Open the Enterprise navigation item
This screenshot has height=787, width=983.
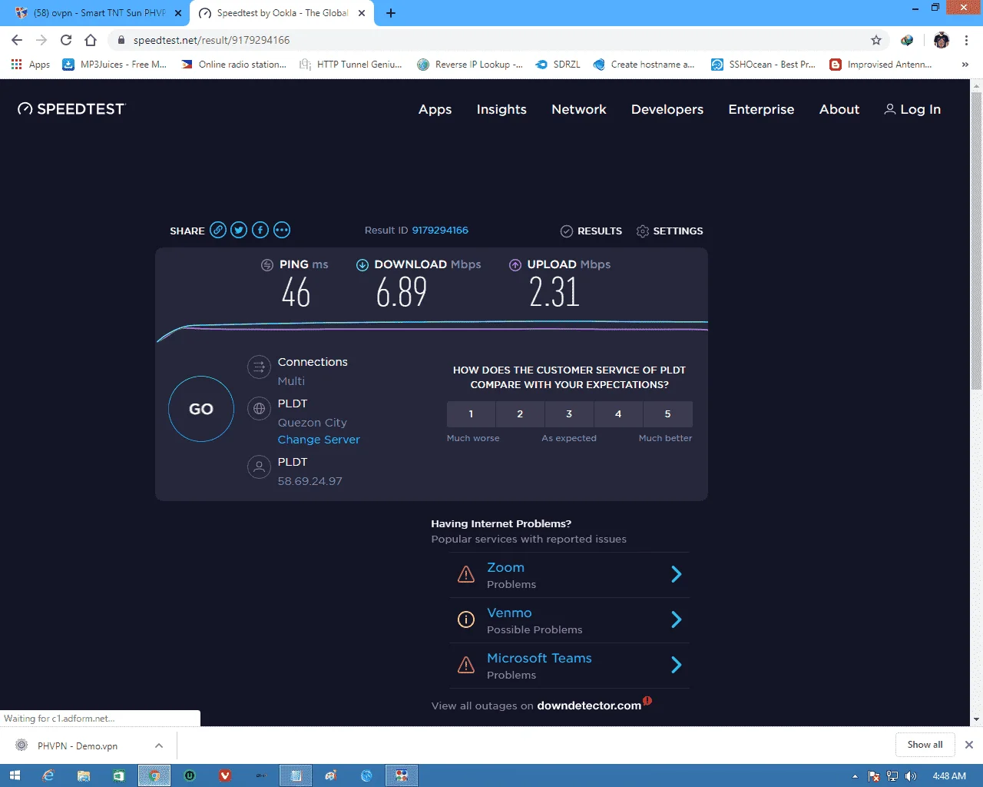click(761, 109)
